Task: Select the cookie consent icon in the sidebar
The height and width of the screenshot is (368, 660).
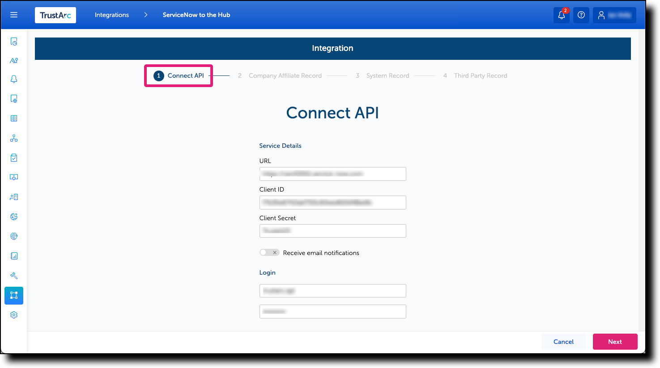Action: point(13,216)
